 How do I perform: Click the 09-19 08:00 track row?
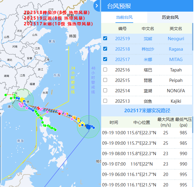tap(147, 154)
